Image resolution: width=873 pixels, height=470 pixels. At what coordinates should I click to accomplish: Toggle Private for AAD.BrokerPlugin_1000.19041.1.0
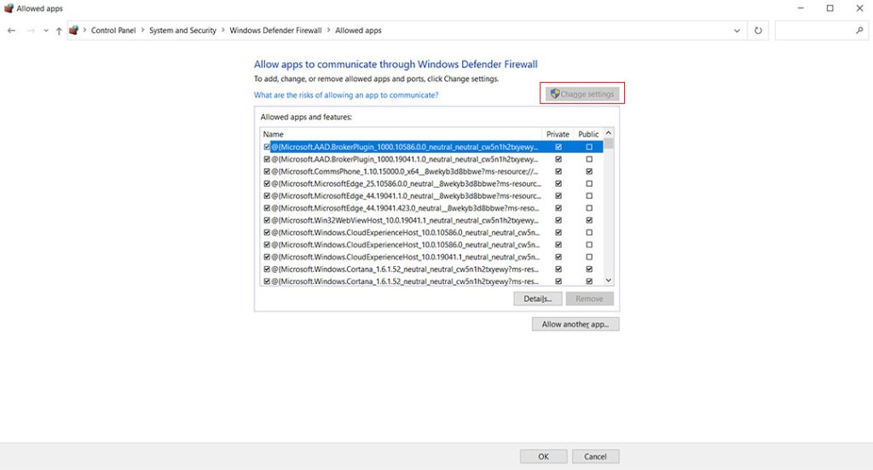point(558,160)
